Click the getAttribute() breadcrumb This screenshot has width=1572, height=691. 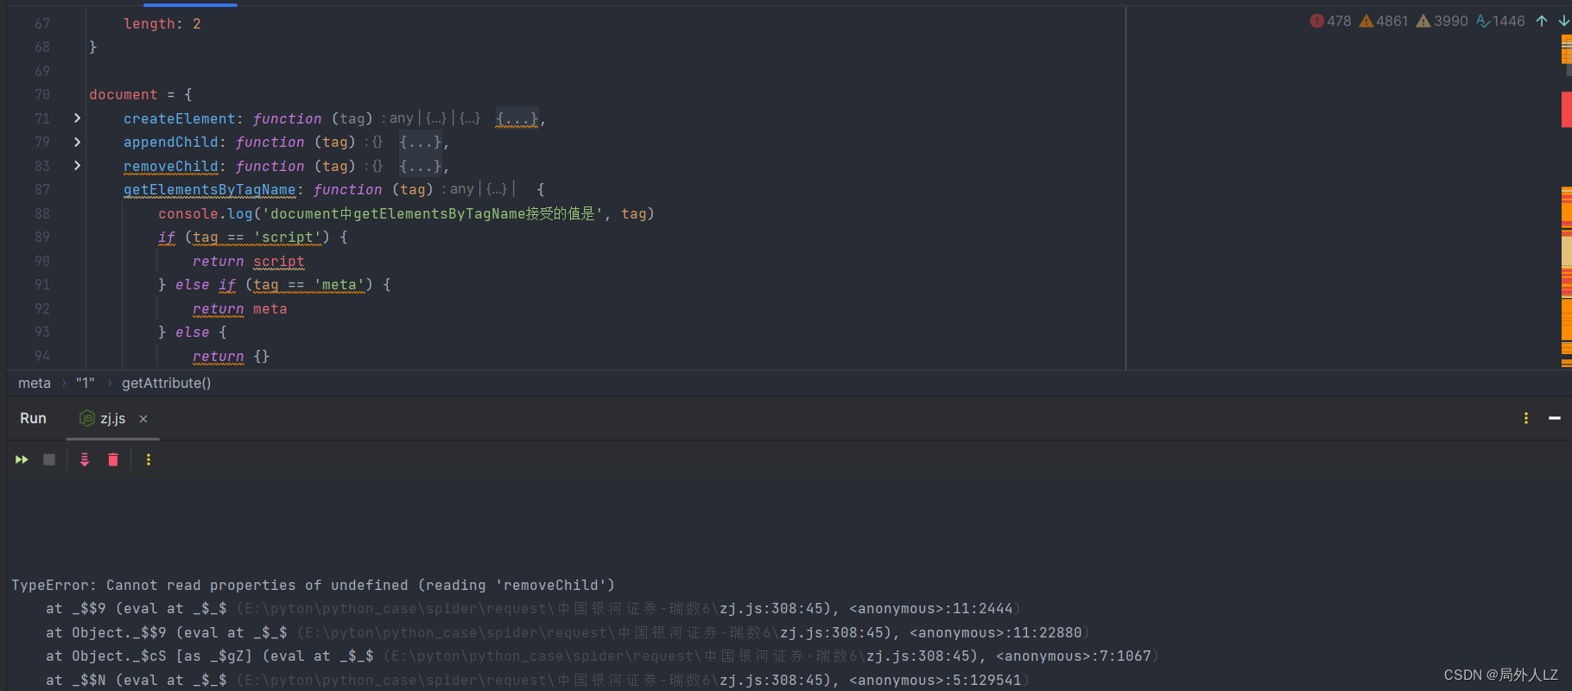coord(166,383)
